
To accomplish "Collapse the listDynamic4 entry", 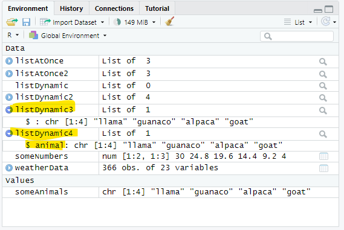I will point(9,133).
